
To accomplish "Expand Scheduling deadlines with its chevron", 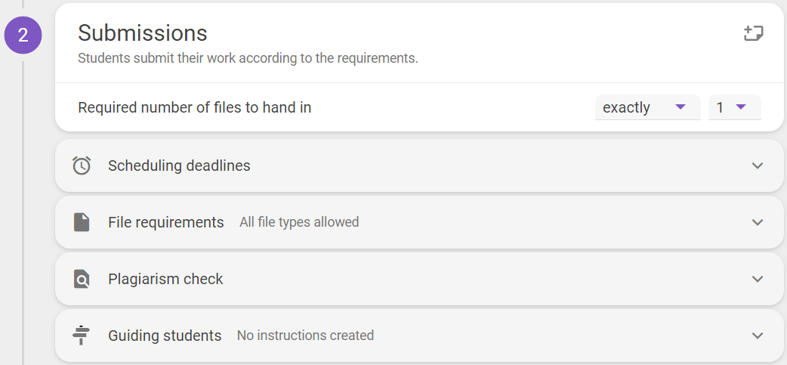I will pos(758,165).
